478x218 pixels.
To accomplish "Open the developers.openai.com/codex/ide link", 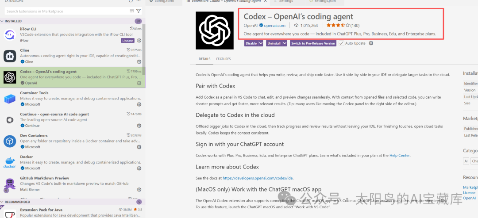I will coord(258,178).
